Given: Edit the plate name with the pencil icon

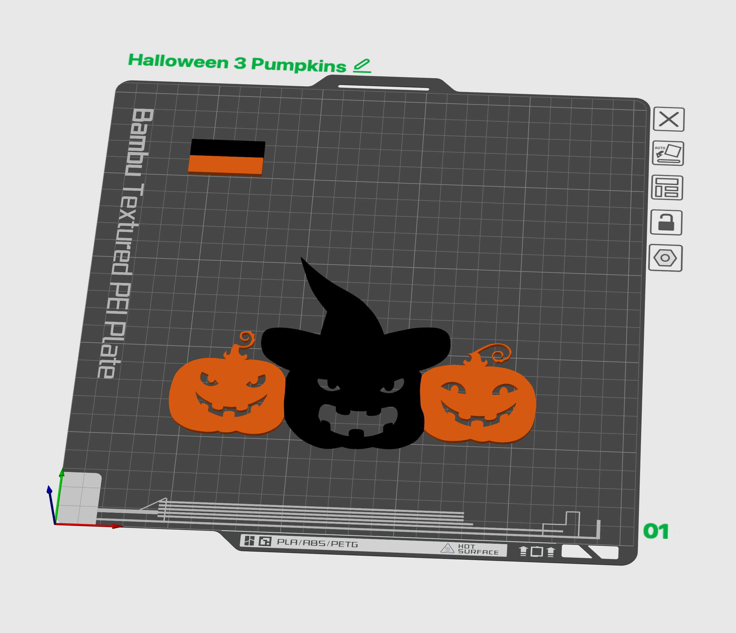Looking at the screenshot, I should coord(362,65).
